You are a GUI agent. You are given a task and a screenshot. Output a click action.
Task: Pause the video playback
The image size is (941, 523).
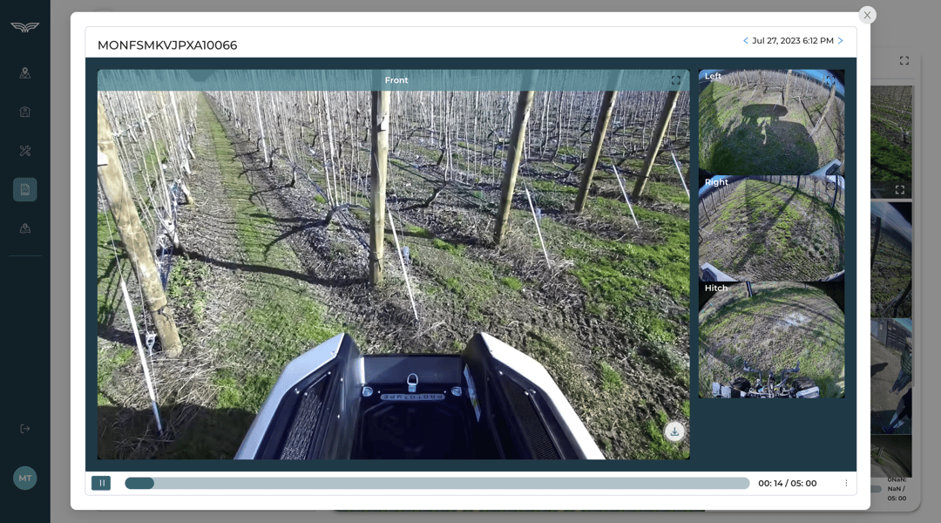[x=101, y=483]
